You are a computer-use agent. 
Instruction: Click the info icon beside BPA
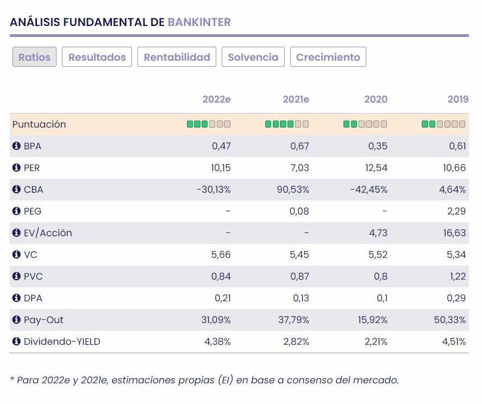pos(16,146)
